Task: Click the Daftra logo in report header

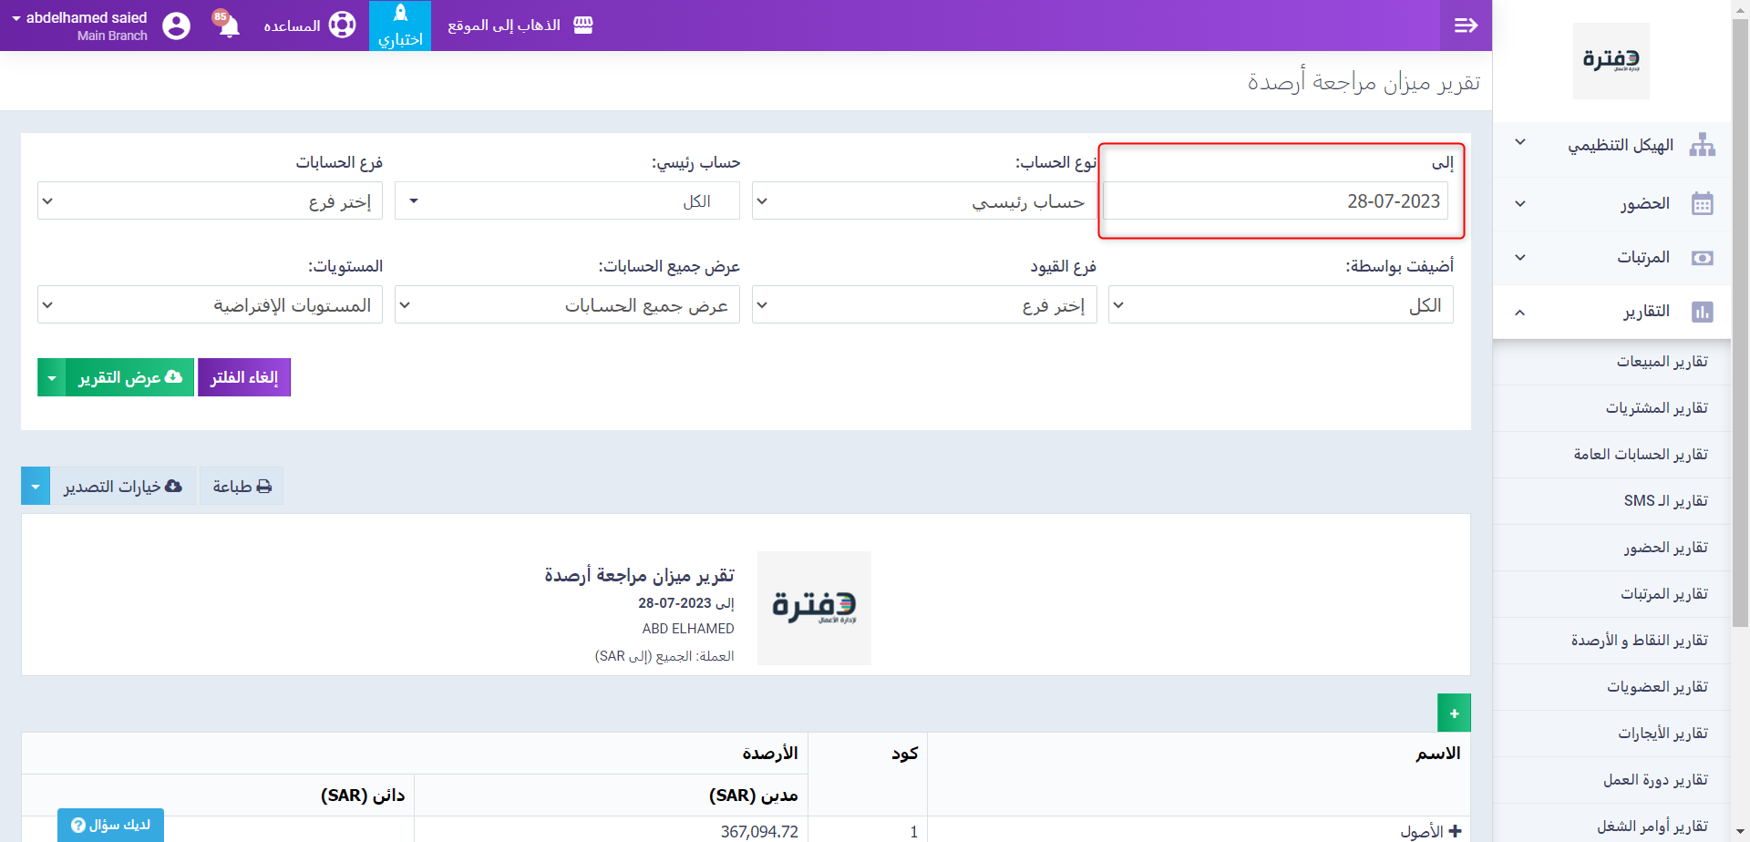Action: (814, 608)
